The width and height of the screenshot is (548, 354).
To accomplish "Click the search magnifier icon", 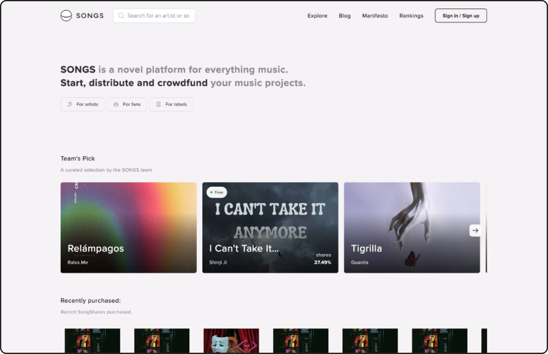I will coord(121,16).
